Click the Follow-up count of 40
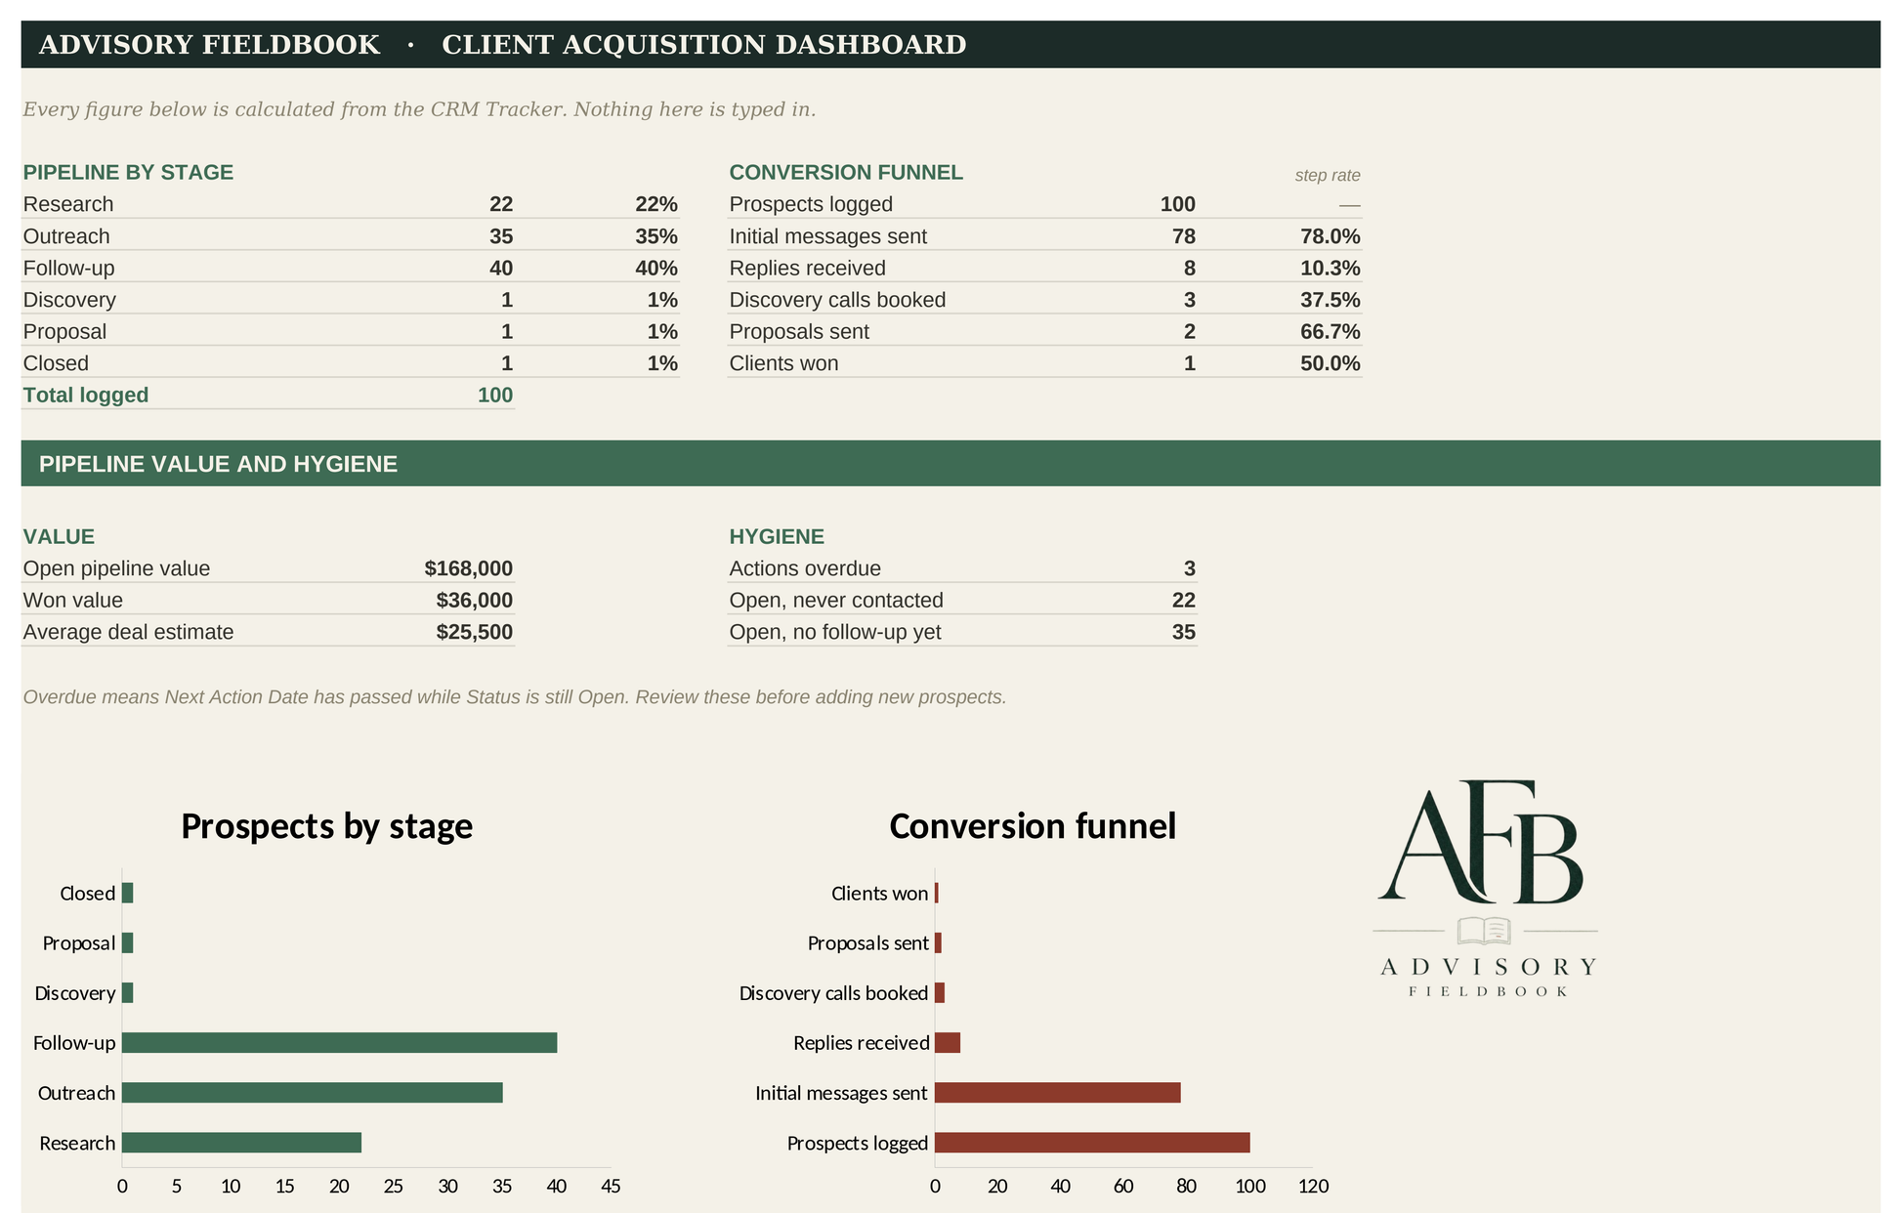Viewport: 1901px width, 1213px height. [501, 269]
